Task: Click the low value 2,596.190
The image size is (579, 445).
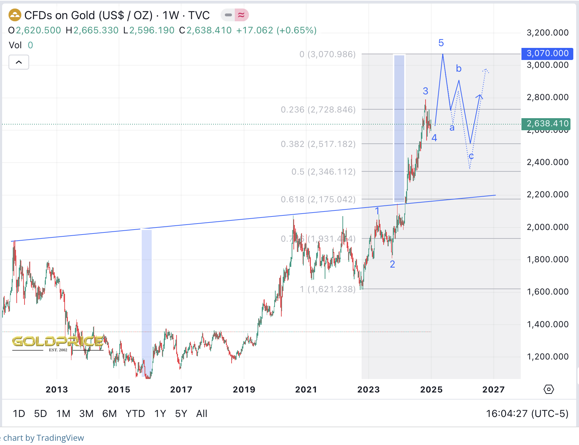Action: [152, 30]
